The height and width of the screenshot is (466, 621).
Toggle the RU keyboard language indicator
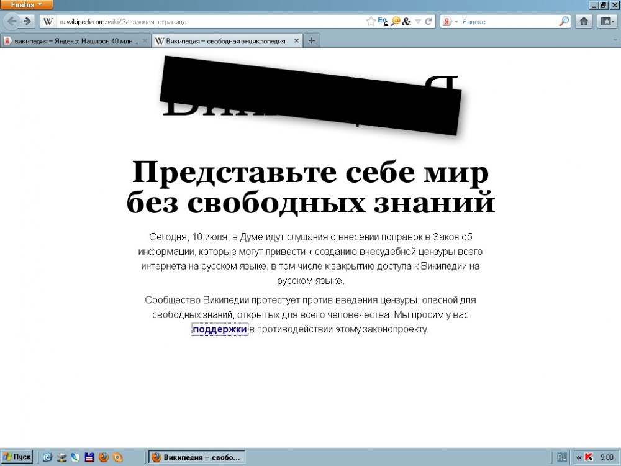pyautogui.click(x=562, y=457)
